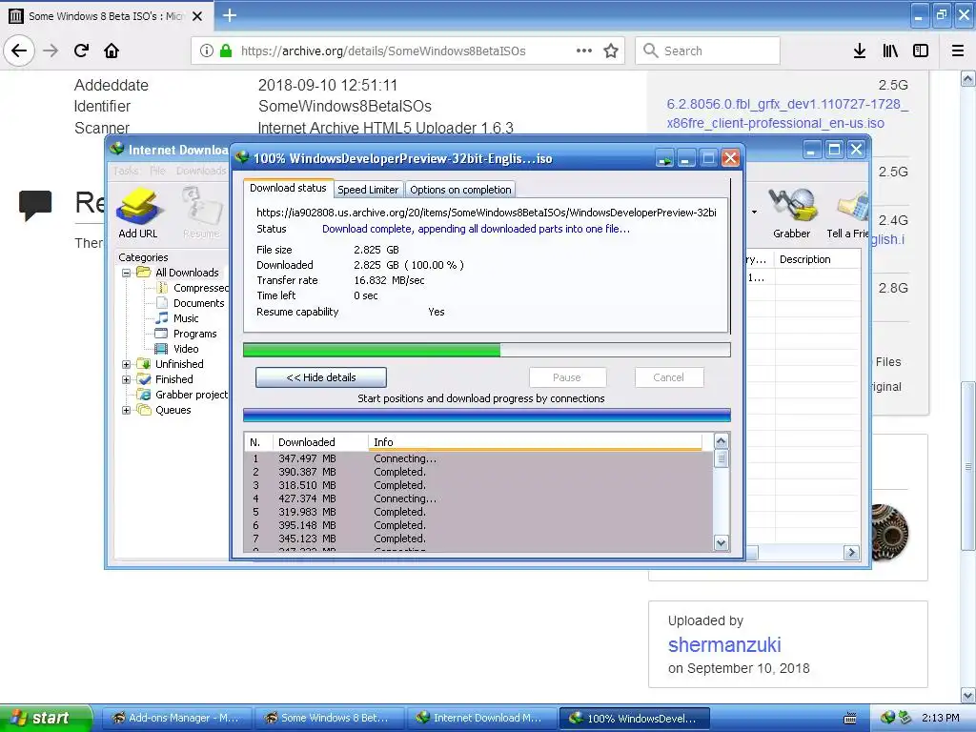
Task: Click the Tell a Friend icon in IDM
Action: tap(847, 213)
